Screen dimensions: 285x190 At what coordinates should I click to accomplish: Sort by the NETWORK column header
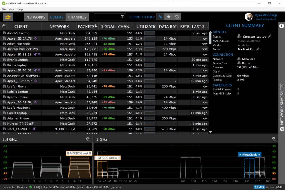pyautogui.click(x=59, y=26)
